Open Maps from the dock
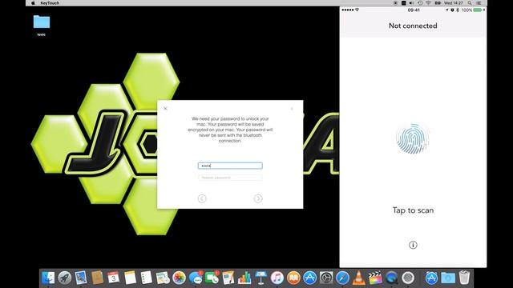Image resolution: width=513 pixels, height=288 pixels. (x=163, y=278)
